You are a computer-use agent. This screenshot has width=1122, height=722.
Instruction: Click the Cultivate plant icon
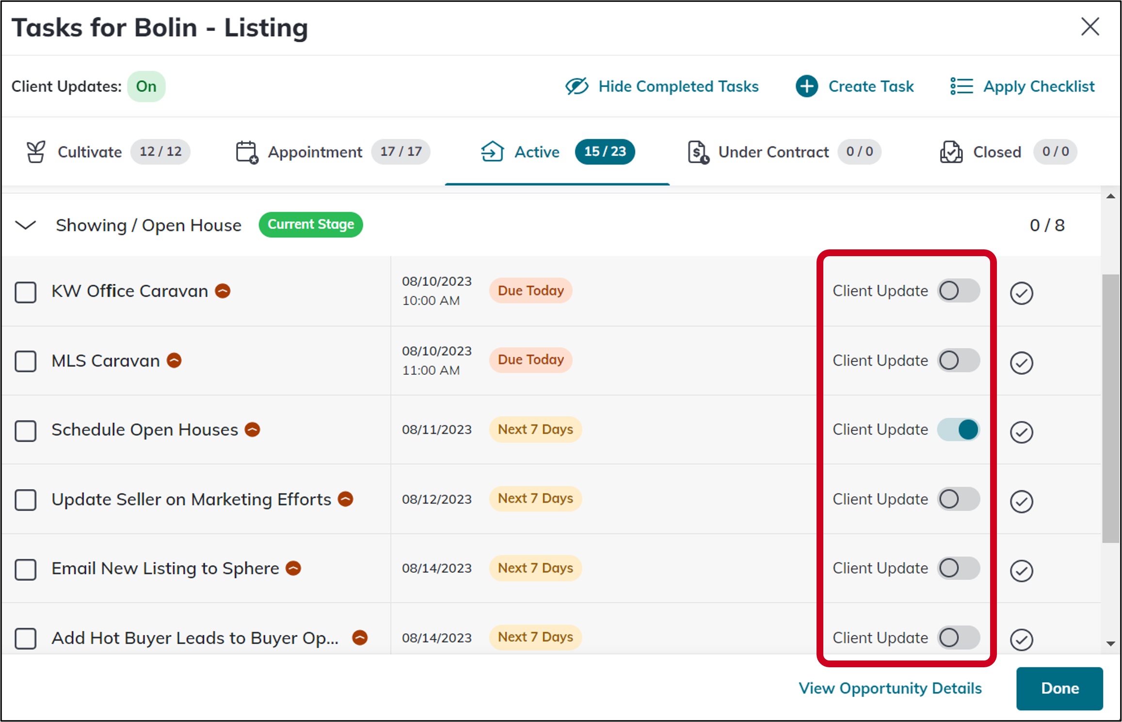(x=36, y=152)
